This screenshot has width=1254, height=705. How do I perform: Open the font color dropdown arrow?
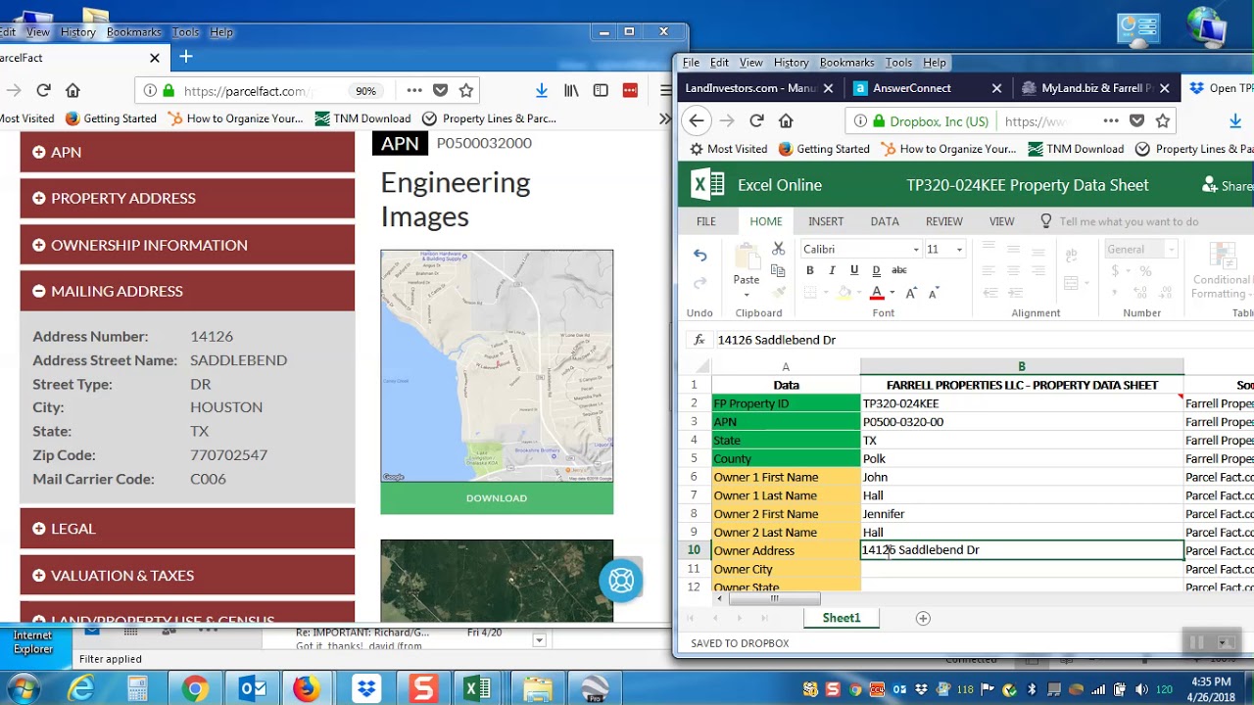point(892,293)
